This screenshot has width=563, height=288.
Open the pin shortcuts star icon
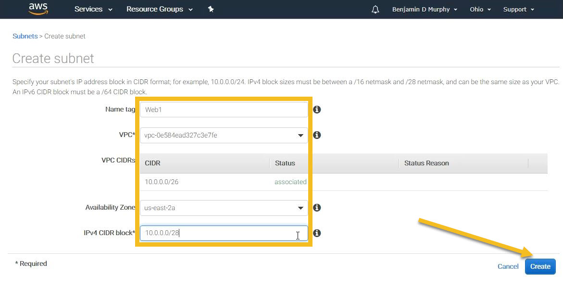pyautogui.click(x=211, y=9)
